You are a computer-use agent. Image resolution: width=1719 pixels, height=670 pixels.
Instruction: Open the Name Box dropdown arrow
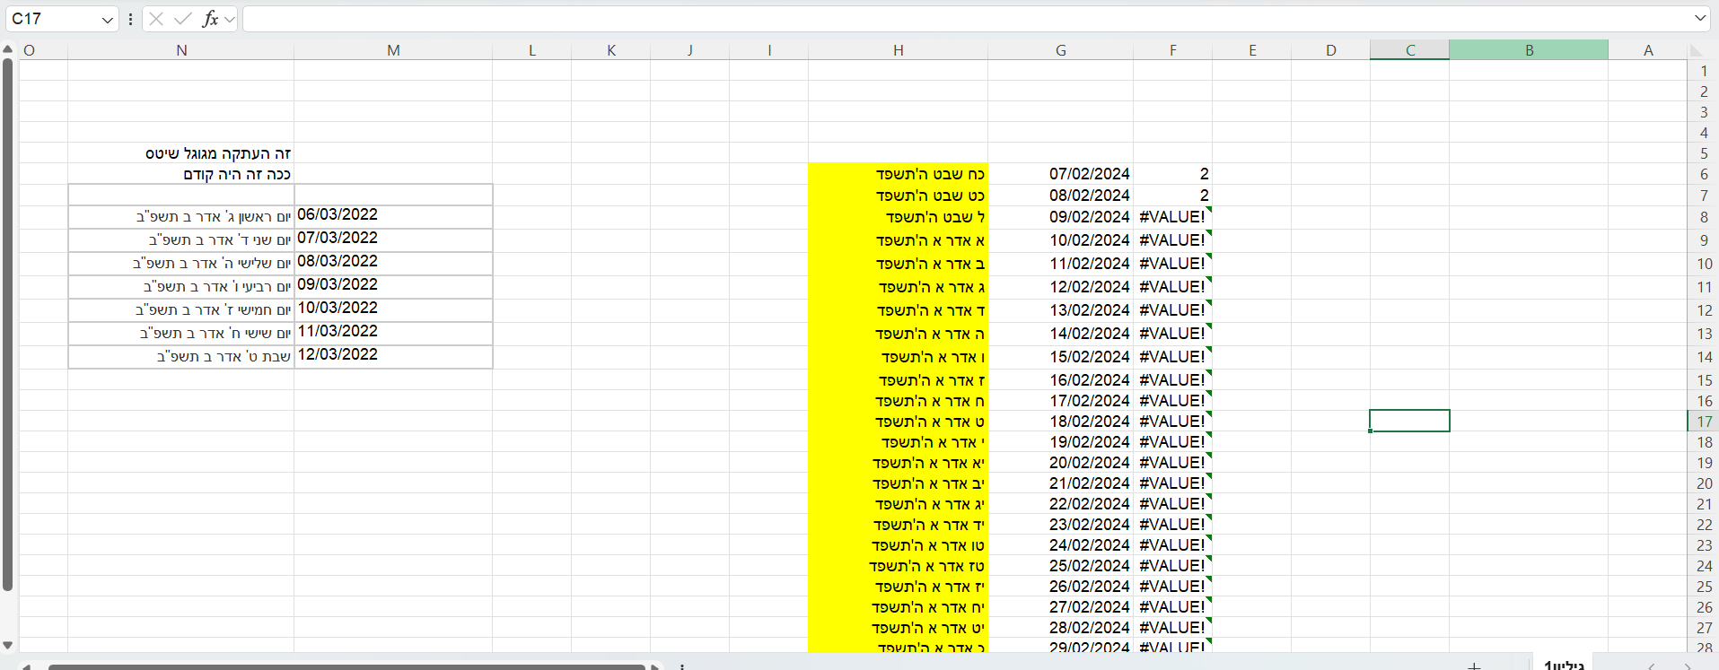pyautogui.click(x=108, y=19)
